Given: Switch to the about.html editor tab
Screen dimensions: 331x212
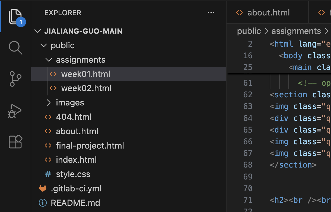Looking at the screenshot, I should click(x=268, y=12).
